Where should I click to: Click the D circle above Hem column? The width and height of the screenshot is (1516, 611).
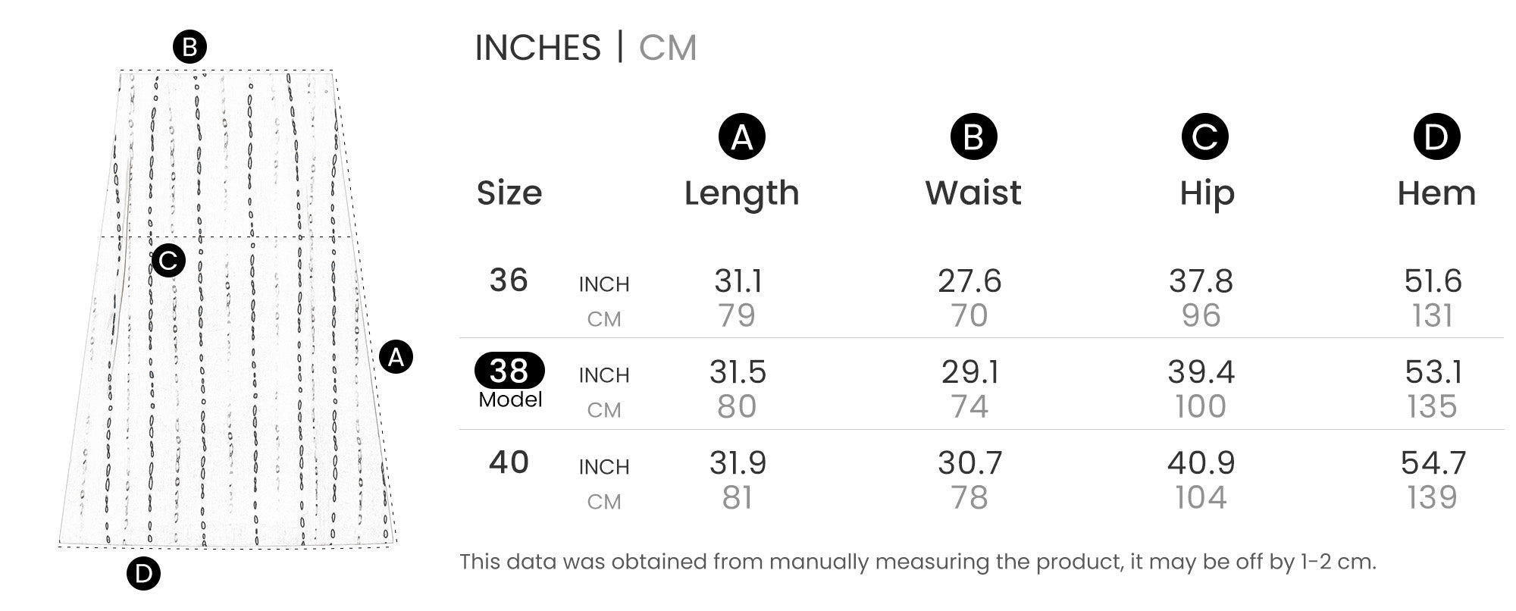tap(1436, 137)
